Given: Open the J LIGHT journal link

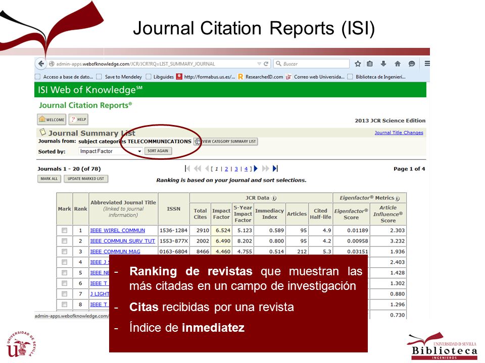Looking at the screenshot, I should [x=100, y=294].
